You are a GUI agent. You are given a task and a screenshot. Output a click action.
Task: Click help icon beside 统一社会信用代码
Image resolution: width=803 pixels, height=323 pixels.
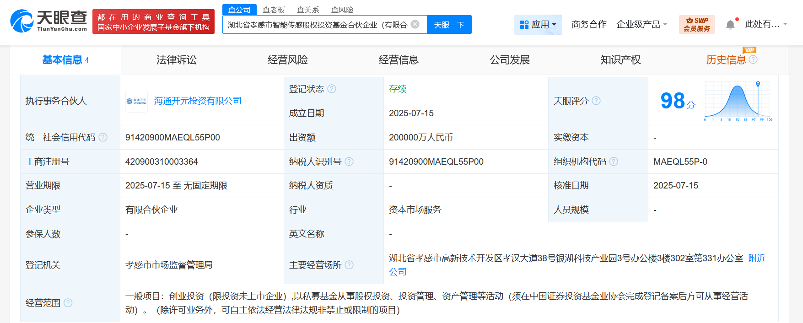click(x=103, y=137)
